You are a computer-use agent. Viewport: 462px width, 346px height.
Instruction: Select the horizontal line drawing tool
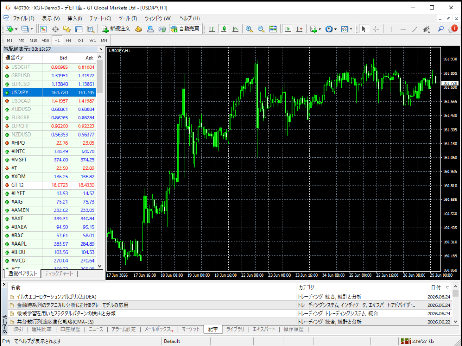tap(403, 29)
